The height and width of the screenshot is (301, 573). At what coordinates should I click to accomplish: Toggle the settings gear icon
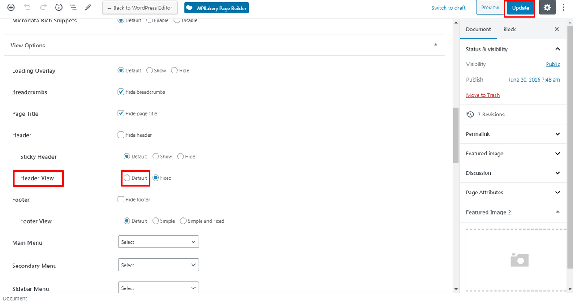[547, 8]
